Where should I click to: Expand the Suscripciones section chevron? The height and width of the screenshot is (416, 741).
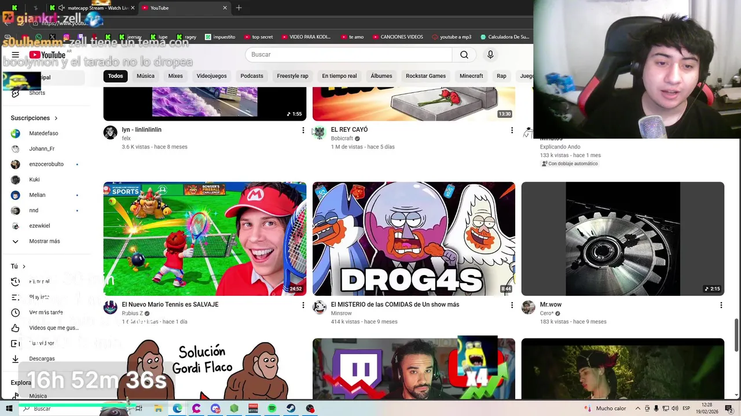click(x=56, y=118)
